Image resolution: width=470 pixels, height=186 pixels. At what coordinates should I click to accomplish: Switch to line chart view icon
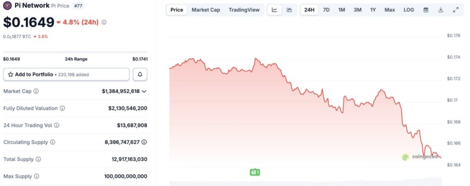274,10
